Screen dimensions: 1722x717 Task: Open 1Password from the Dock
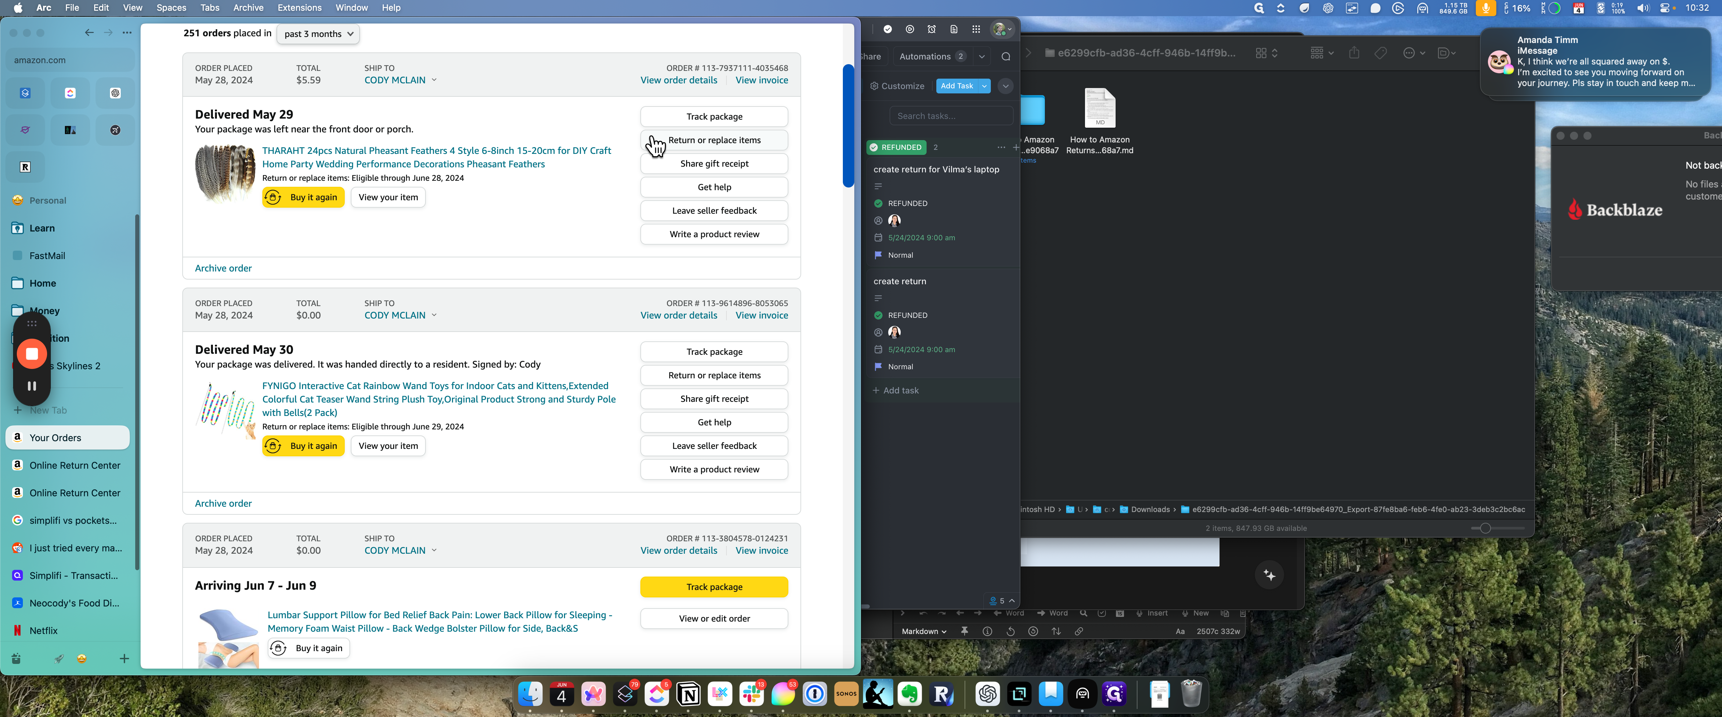coord(815,695)
